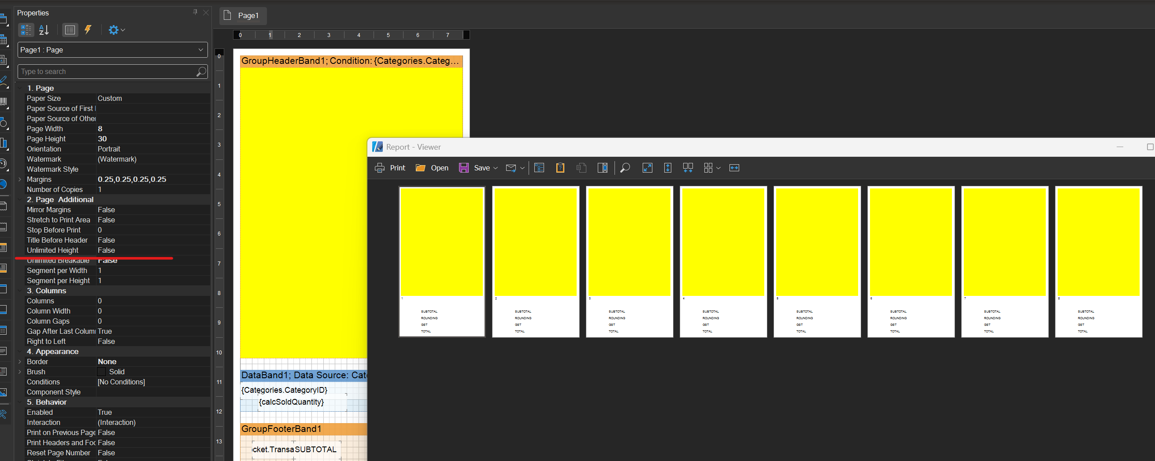The height and width of the screenshot is (461, 1155).
Task: Select the Page1 tab
Action: pyautogui.click(x=243, y=16)
